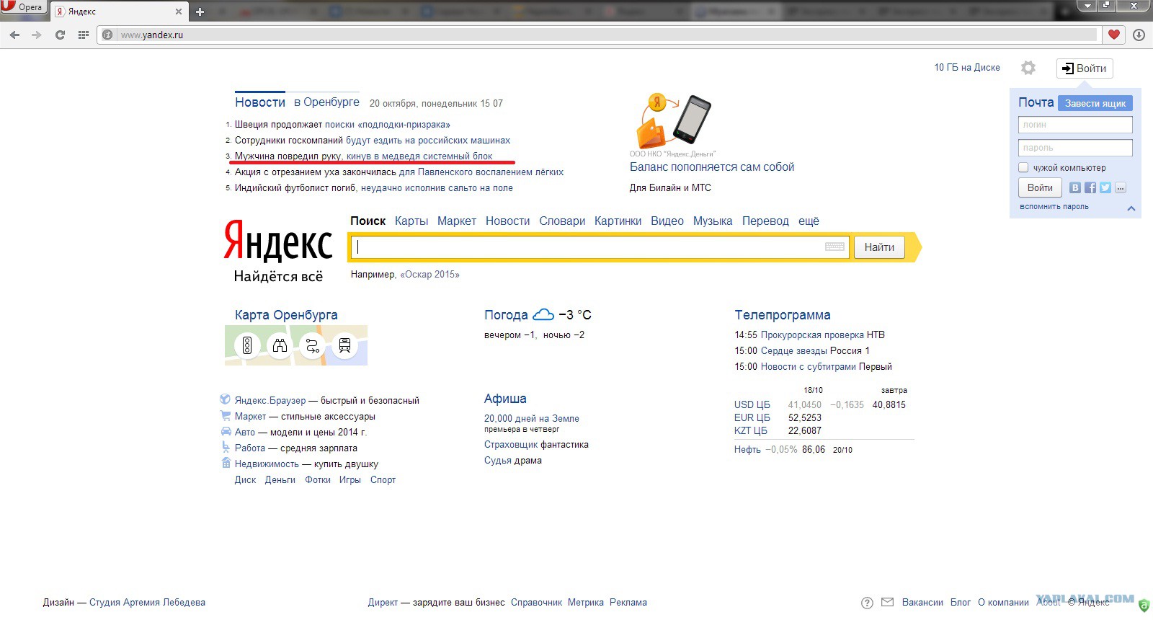Screen dimensions: 1153x620
Task: Open Нефть price link
Action: click(x=747, y=450)
